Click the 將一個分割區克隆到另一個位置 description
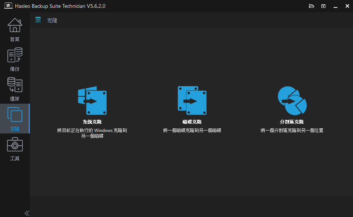353x217 pixels. coord(292,130)
